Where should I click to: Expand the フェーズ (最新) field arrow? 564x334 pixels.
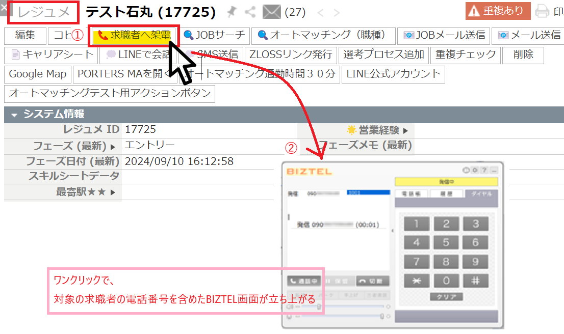[x=113, y=147]
